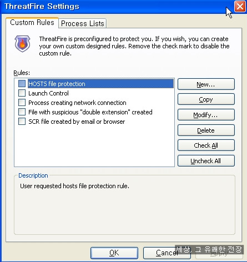Select the Custom Rules tab
Screen dimensions: 247x262
click(x=32, y=23)
